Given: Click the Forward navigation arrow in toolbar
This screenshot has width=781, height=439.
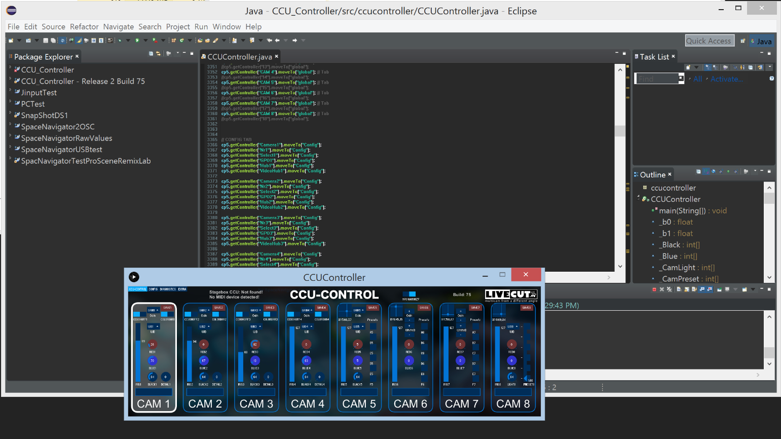Looking at the screenshot, I should tap(294, 41).
